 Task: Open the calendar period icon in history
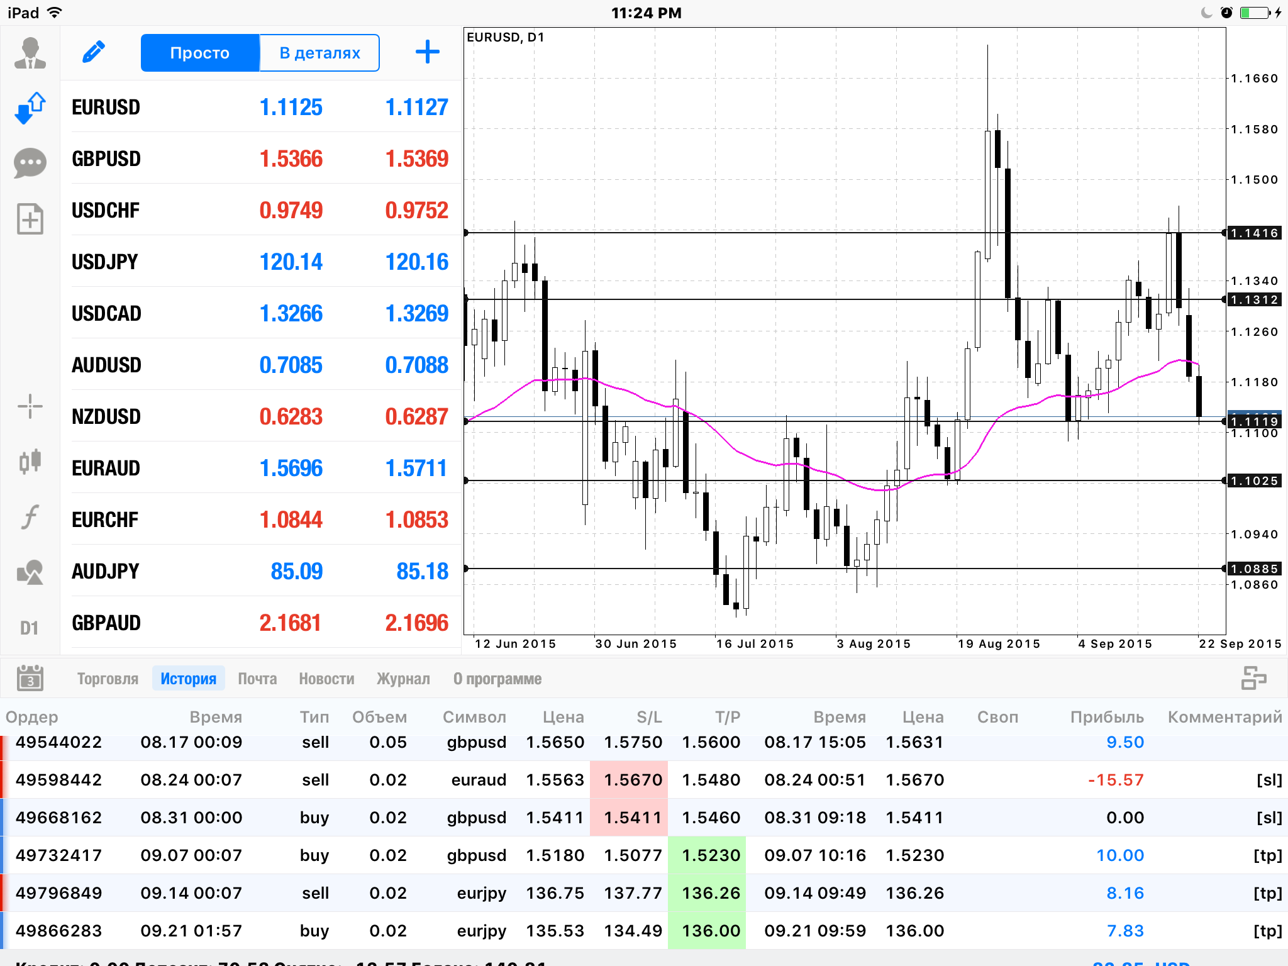point(30,678)
